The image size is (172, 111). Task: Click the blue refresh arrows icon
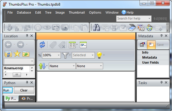tap(42, 45)
